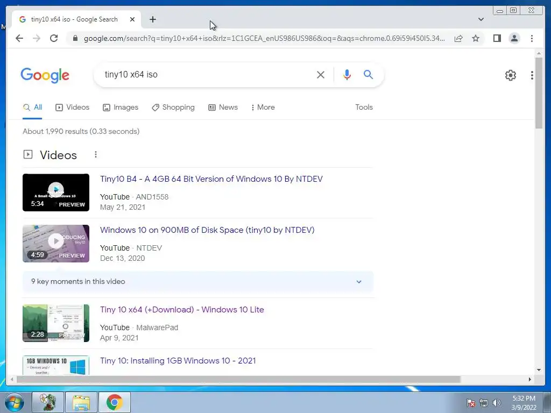Click the scroll up arrow

click(x=539, y=53)
